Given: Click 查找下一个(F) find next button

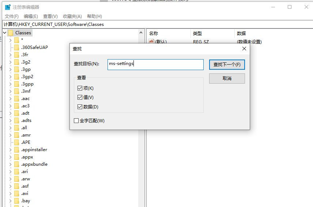Looking at the screenshot, I should pyautogui.click(x=227, y=65).
